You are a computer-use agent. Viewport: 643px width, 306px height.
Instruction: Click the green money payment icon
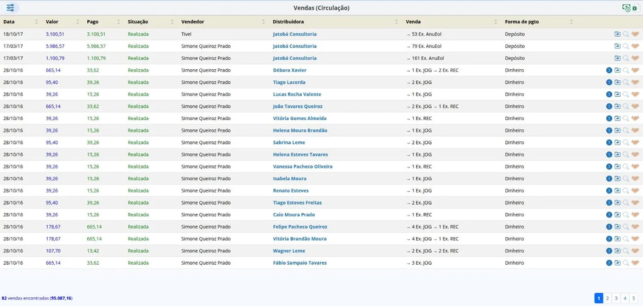click(x=626, y=8)
